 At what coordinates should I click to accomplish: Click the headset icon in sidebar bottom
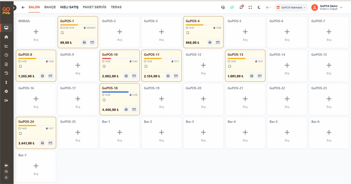click(x=6, y=171)
